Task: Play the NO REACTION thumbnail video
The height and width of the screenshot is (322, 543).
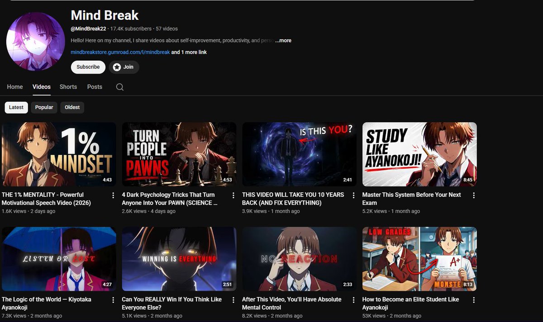Action: coord(299,259)
